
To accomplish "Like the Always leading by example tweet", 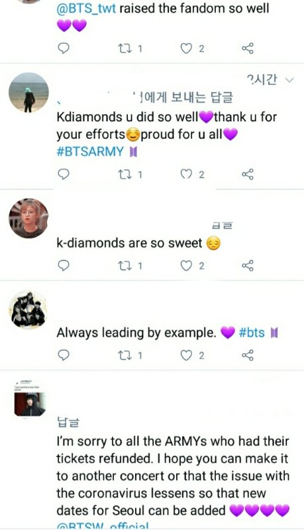I will (x=186, y=355).
